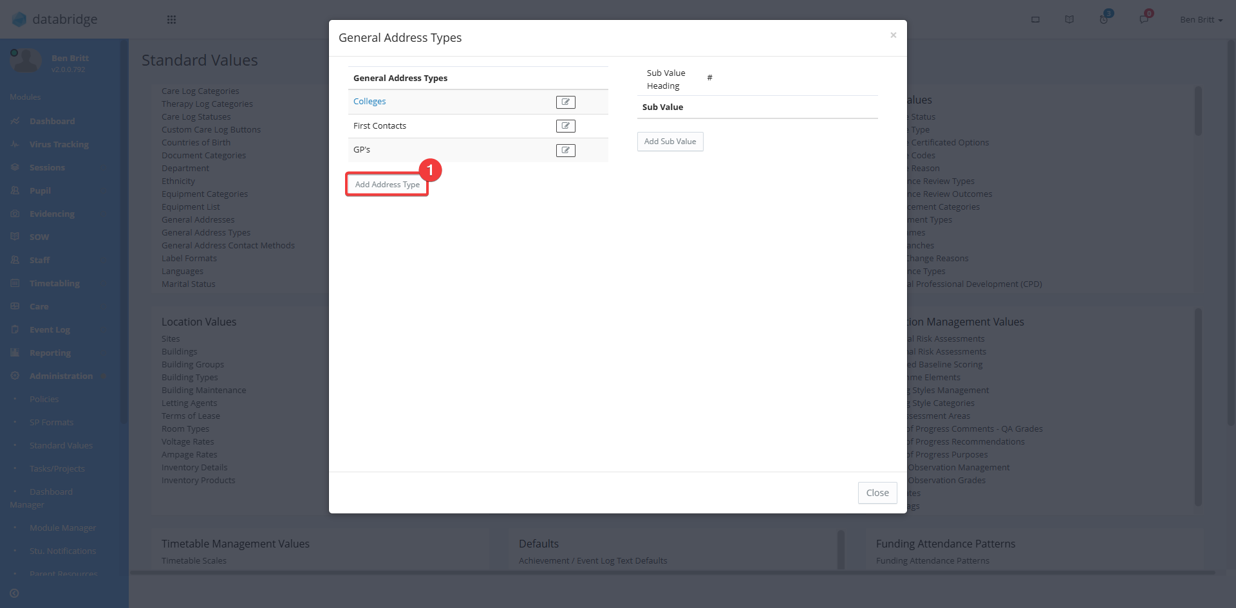Screen dimensions: 1236x608
Task: Open Pupil module
Action: [x=40, y=190]
